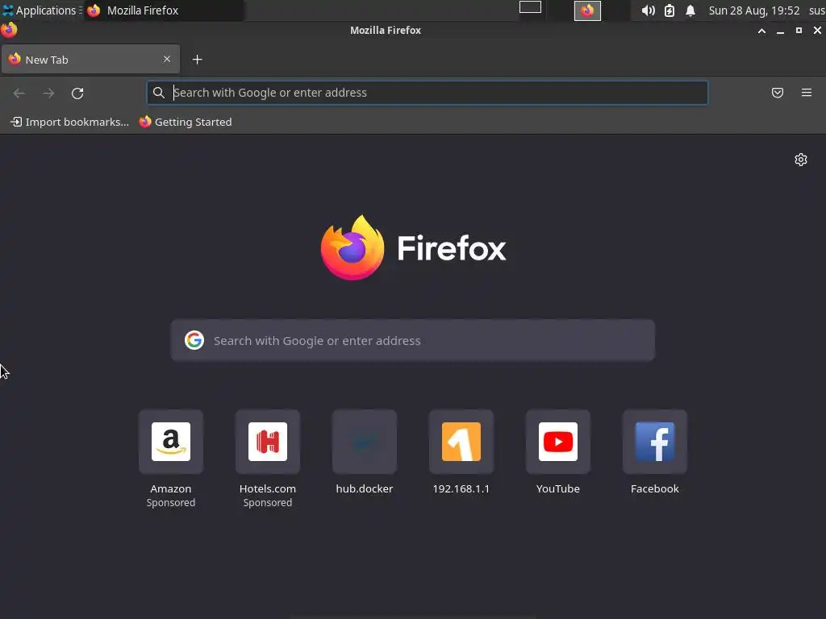The image size is (826, 619).
Task: Close the New Tab tab
Action: coord(167,59)
